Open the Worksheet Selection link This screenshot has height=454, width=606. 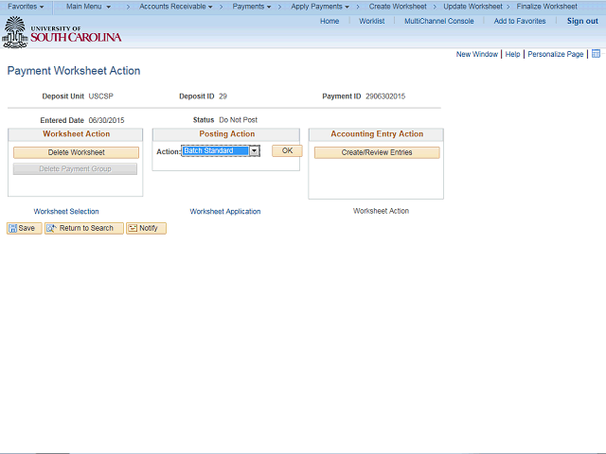(66, 212)
